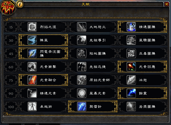Choose the 先祖導引 talent icon
The height and width of the screenshot is (125, 171).
[82, 40]
